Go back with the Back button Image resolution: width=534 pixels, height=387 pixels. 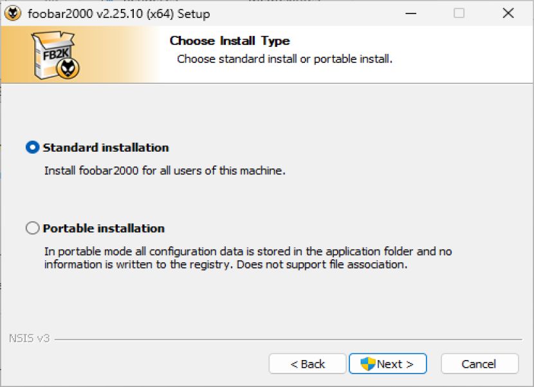coord(308,364)
